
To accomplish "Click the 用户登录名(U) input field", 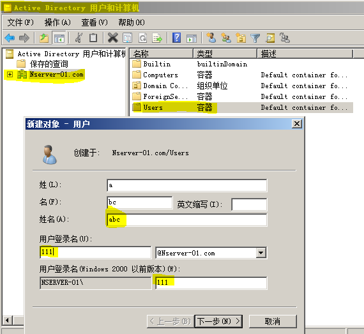I will click(95, 252).
